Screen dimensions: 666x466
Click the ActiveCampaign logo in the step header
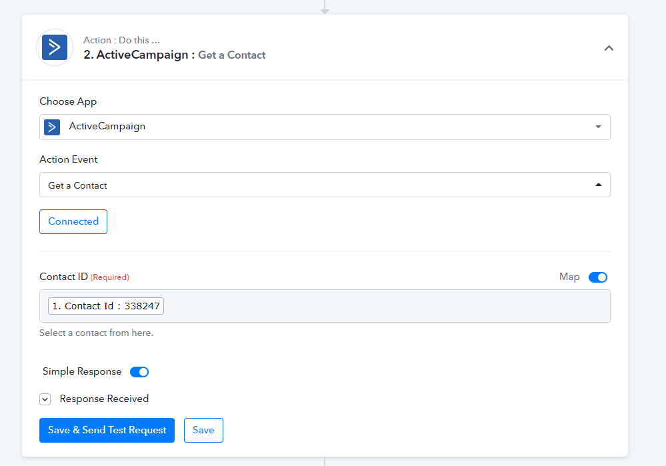(x=55, y=47)
